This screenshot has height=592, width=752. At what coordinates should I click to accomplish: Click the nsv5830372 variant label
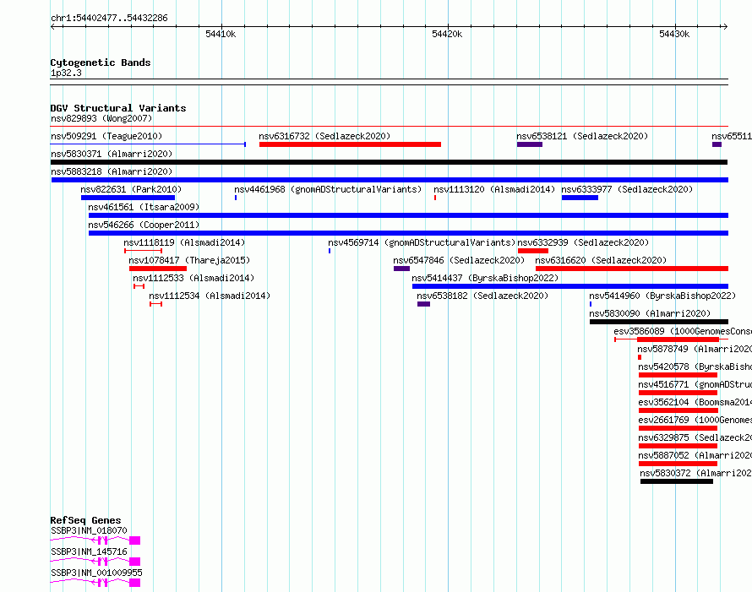696,473
